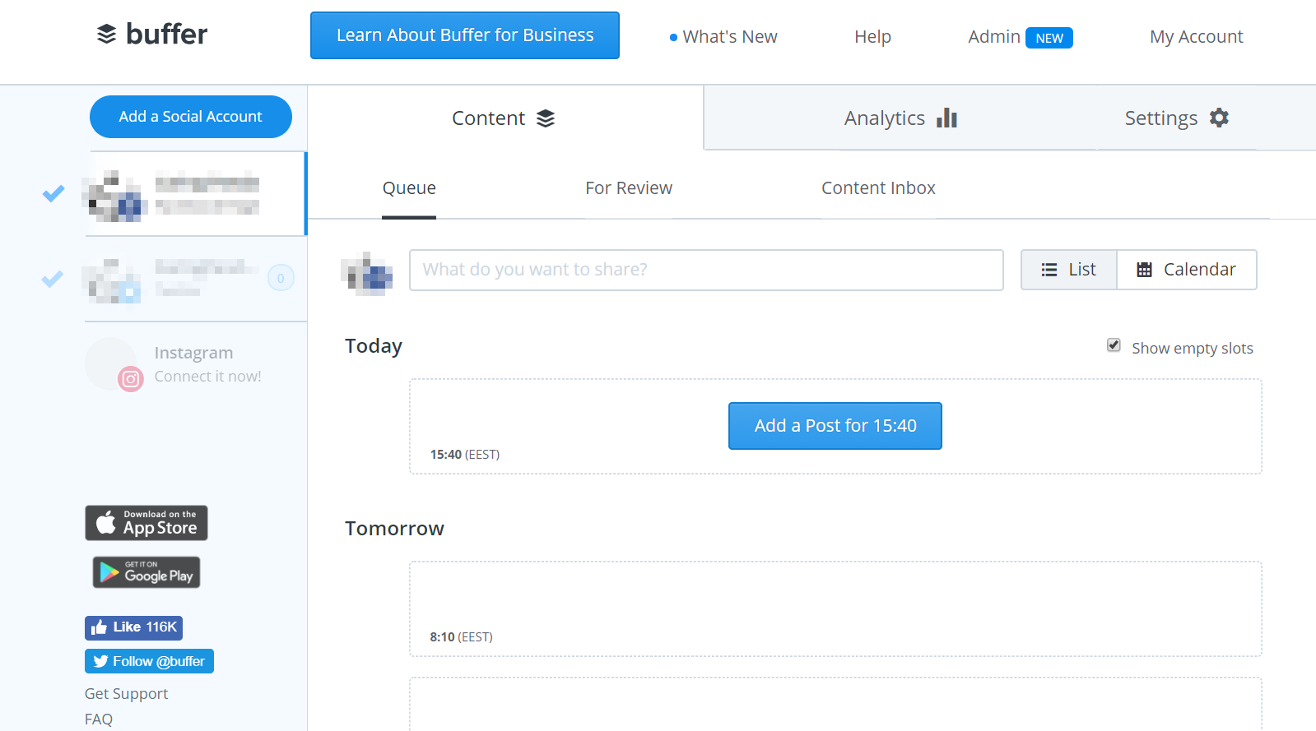Select the first blurred social account avatar
This screenshot has height=731, width=1316.
[x=116, y=196]
